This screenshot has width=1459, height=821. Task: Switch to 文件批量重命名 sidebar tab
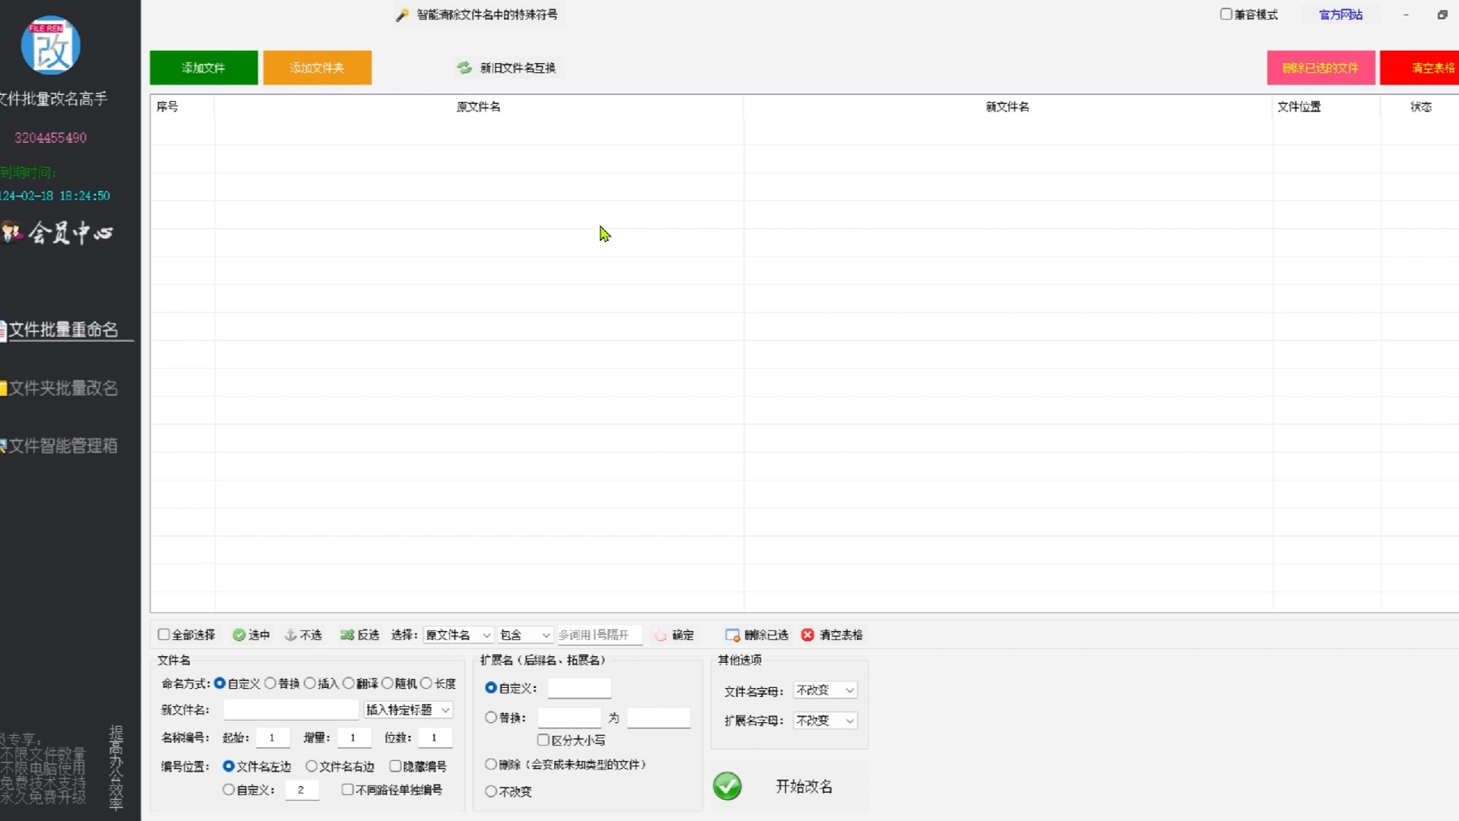point(64,330)
